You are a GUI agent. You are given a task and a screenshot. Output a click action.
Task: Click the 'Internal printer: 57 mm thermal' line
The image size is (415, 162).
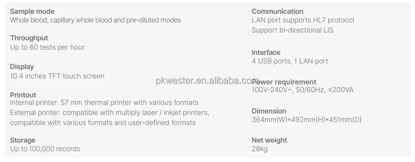point(104,103)
